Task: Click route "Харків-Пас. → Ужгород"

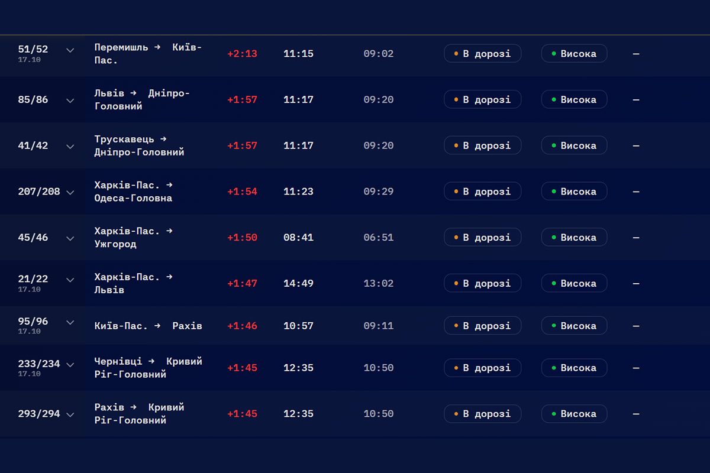Action: [x=134, y=237]
